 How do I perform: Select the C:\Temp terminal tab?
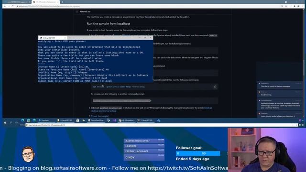point(53,38)
